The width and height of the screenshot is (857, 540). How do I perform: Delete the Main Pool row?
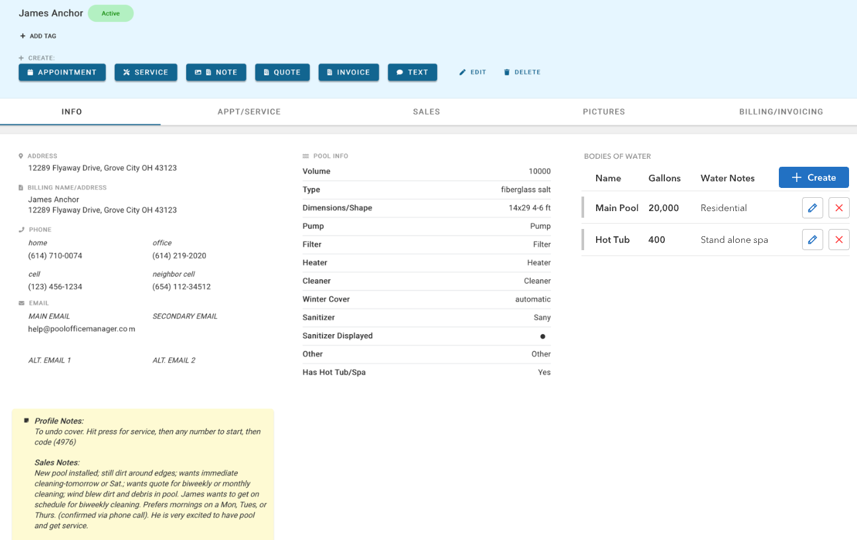click(x=838, y=208)
